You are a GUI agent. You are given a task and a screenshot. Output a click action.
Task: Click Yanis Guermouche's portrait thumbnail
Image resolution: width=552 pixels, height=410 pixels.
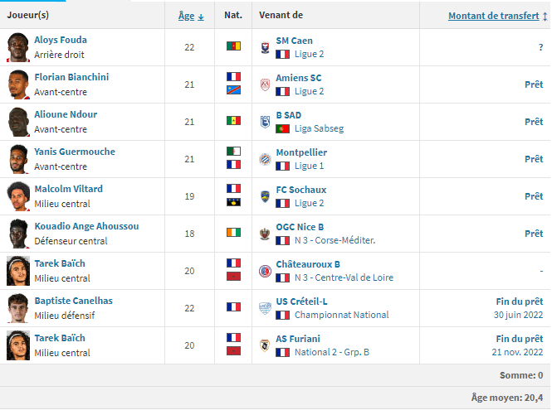[18, 159]
